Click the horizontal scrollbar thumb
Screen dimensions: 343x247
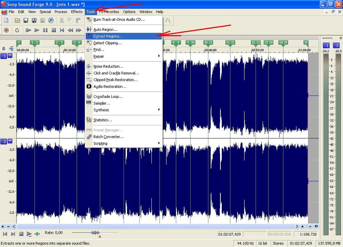pos(155,226)
